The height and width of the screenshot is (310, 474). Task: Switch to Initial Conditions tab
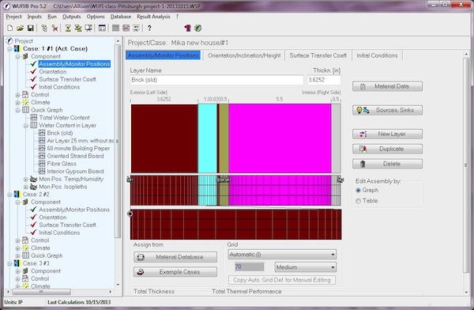377,55
